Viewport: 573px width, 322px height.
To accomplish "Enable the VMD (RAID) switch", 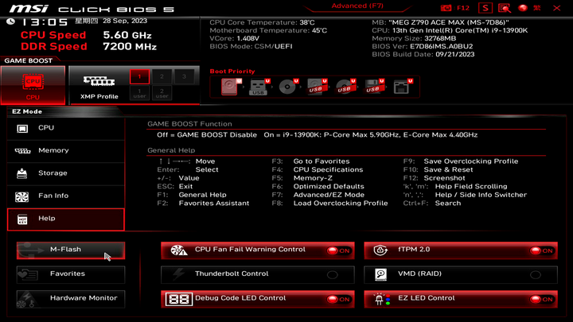I will coord(536,274).
